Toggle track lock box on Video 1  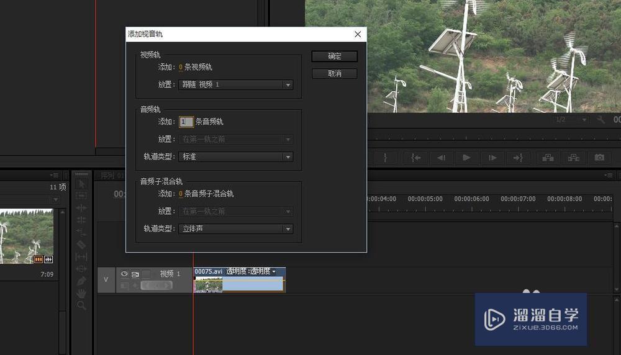click(x=146, y=274)
